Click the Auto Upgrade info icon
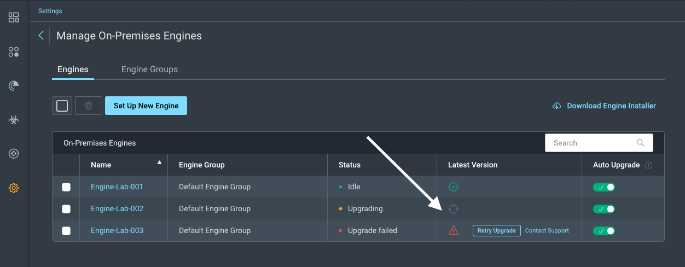The height and width of the screenshot is (267, 685). tap(649, 165)
